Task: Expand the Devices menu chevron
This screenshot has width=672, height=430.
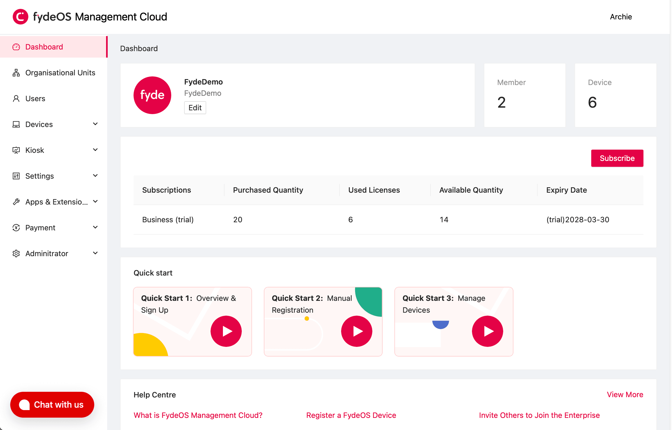Action: 95,124
